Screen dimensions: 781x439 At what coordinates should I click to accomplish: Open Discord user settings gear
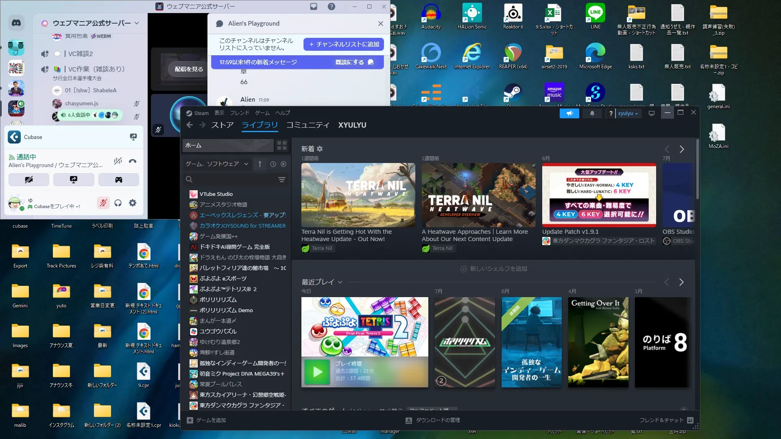tap(133, 203)
